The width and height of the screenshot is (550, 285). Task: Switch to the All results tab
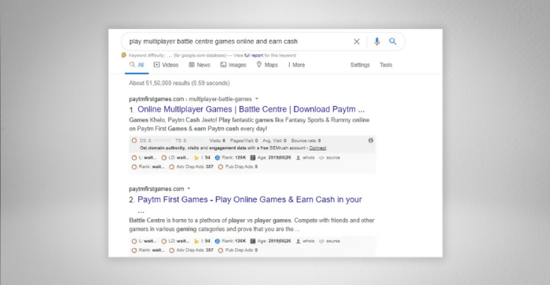point(137,65)
